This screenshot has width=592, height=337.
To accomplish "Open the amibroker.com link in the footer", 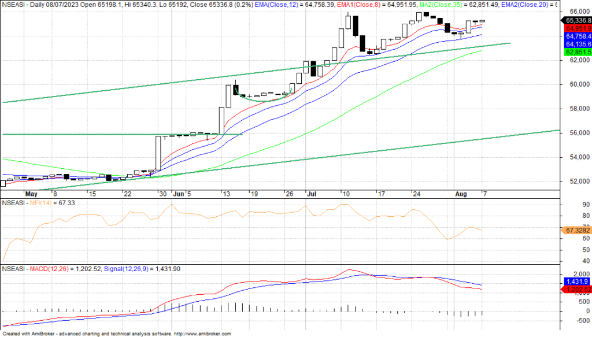I will tap(202, 334).
